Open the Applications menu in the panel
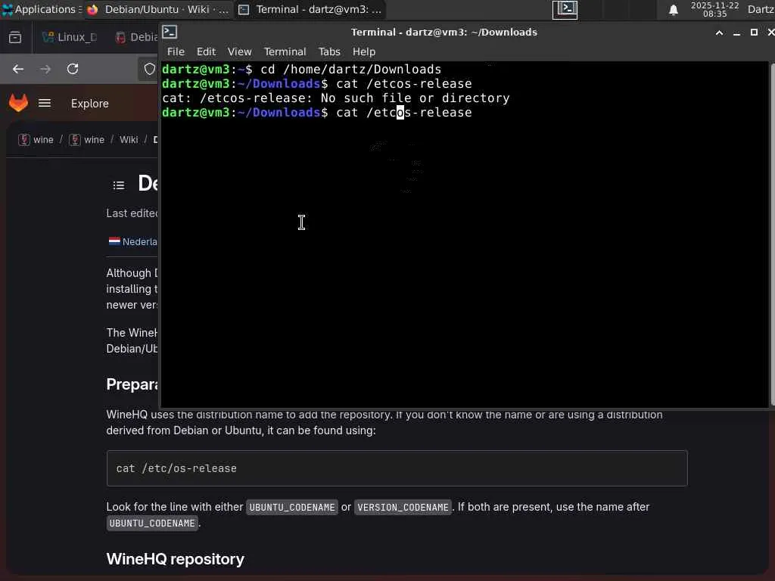The width and height of the screenshot is (775, 581). pyautogui.click(x=41, y=9)
